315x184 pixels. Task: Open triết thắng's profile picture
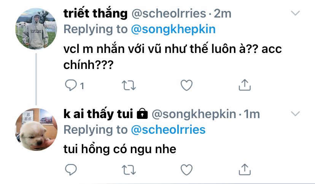click(x=36, y=29)
